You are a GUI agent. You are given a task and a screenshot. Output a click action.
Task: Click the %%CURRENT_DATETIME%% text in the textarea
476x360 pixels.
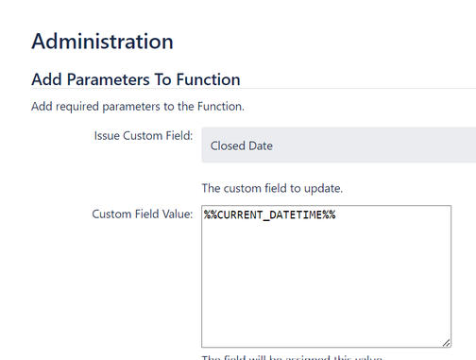[x=269, y=215]
